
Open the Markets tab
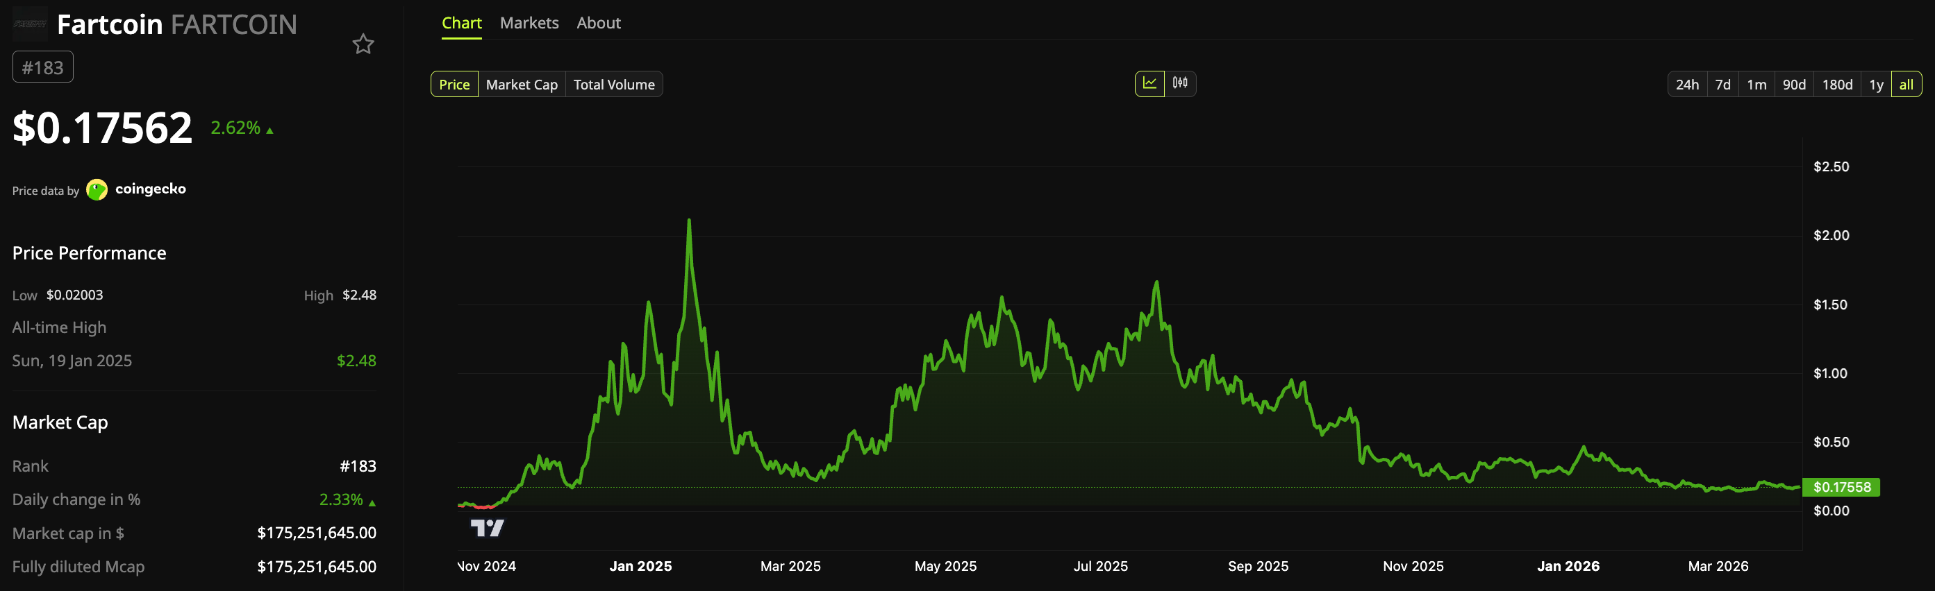coord(529,24)
